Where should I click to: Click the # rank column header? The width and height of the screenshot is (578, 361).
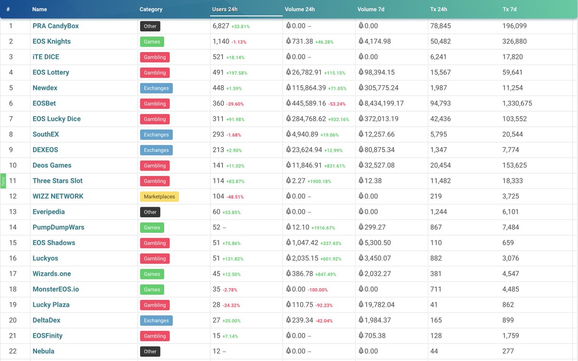click(8, 9)
